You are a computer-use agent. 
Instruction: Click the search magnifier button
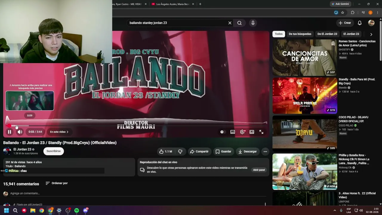pos(239,23)
